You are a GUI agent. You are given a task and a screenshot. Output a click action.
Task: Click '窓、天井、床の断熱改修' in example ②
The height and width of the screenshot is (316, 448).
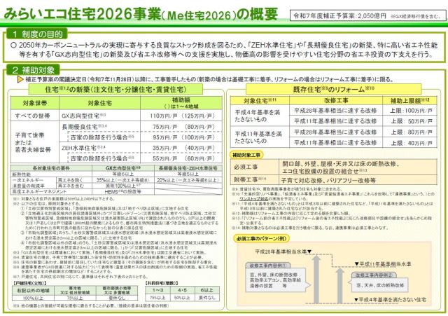tap(380, 285)
